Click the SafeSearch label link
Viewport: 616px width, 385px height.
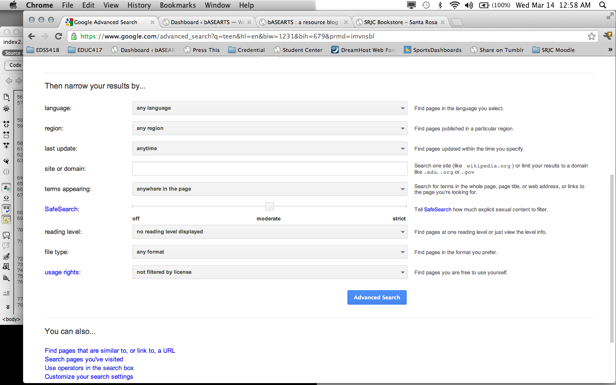(62, 209)
